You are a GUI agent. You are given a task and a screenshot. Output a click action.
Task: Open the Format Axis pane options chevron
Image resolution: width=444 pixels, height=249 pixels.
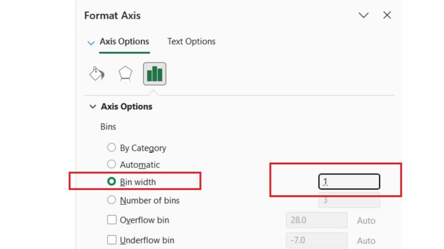[364, 15]
